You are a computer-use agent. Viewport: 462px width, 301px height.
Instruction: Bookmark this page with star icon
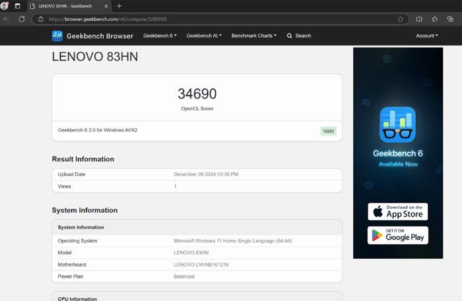click(401, 19)
